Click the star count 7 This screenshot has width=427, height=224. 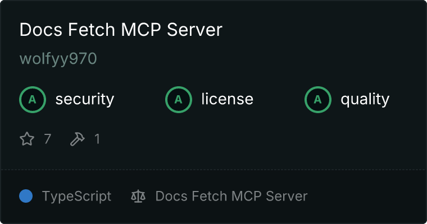point(47,139)
